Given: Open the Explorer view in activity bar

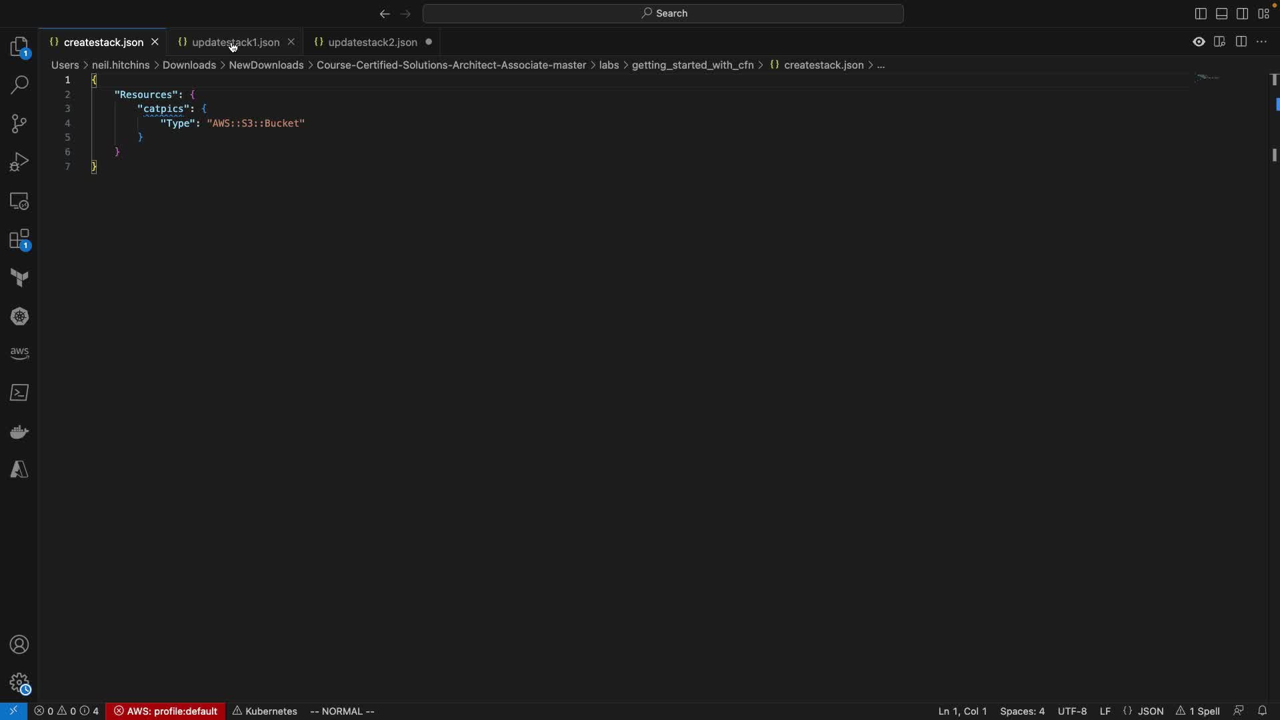Looking at the screenshot, I should (19, 47).
